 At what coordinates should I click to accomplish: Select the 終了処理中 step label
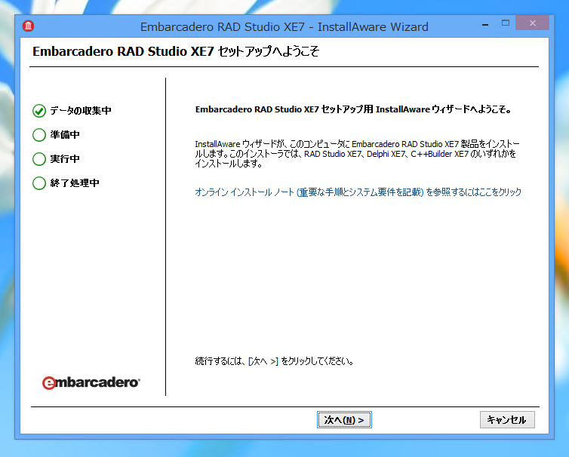75,182
